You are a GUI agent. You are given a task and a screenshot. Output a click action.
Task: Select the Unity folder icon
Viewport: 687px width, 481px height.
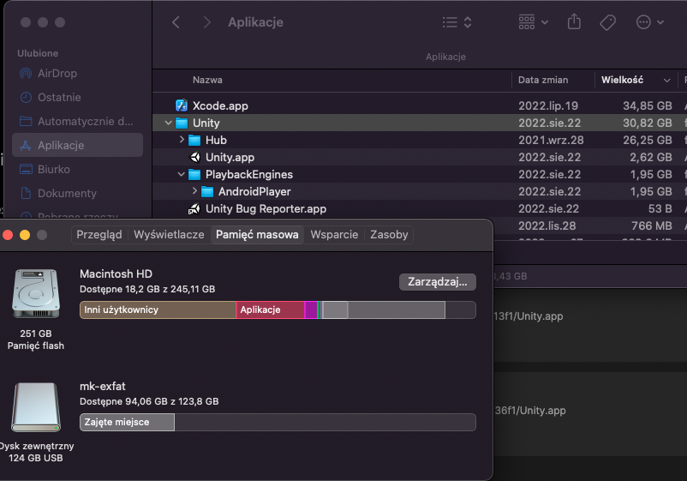pos(182,123)
